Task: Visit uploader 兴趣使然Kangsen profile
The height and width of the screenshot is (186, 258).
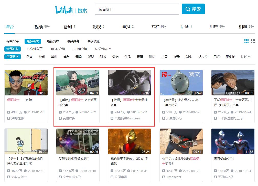Action: click(127, 118)
